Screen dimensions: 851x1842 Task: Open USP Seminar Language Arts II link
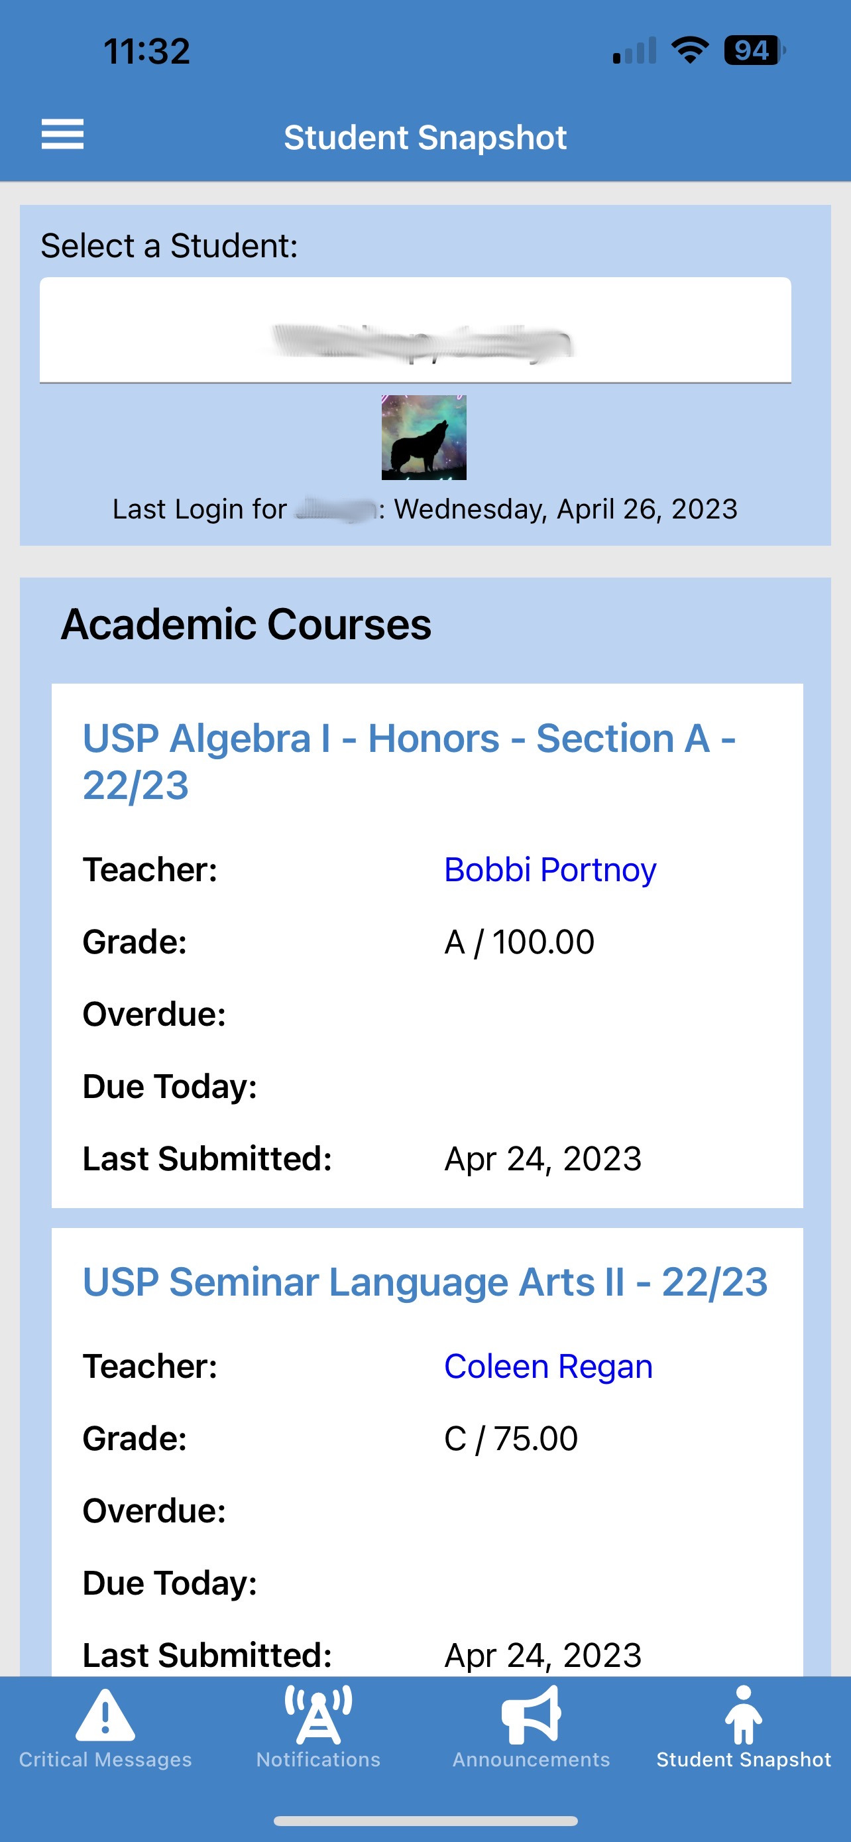coord(425,1282)
